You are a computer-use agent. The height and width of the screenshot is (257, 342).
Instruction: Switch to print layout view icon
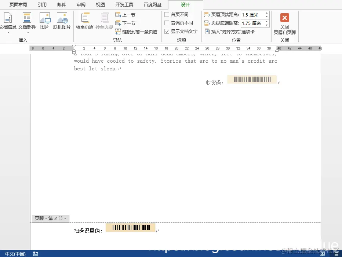[x=336, y=254]
